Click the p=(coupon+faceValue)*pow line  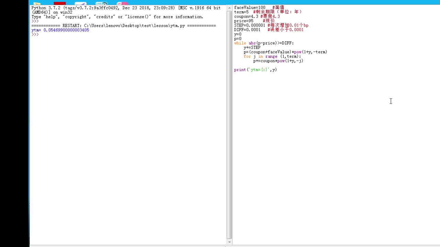point(285,52)
